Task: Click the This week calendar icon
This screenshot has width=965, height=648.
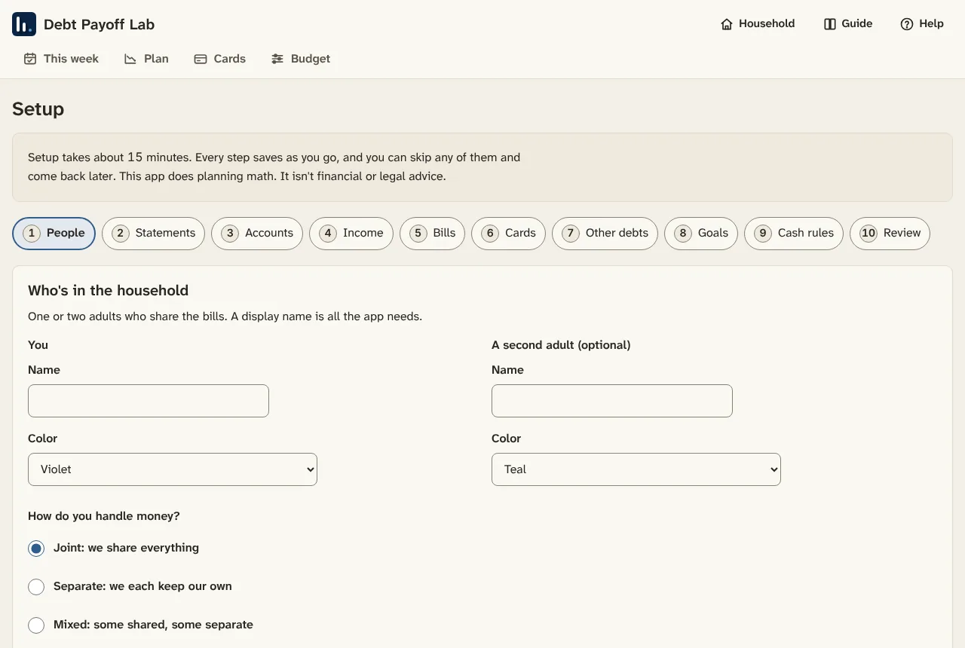Action: click(x=30, y=59)
